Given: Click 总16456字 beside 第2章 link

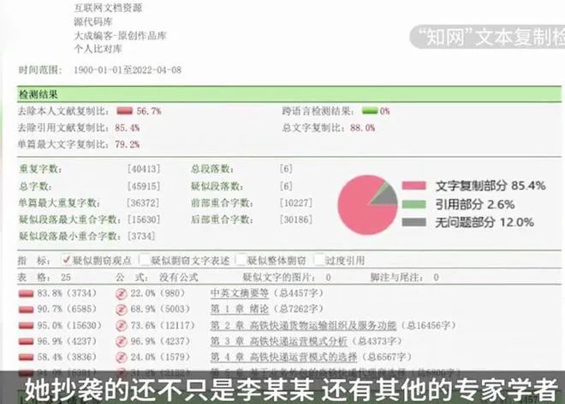Looking at the screenshot, I should point(429,325).
